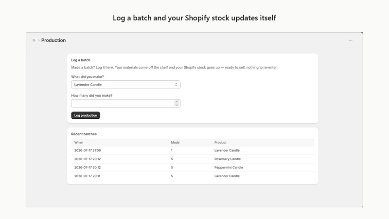
Task: Open the three-dot more actions menu
Action: 350,40
